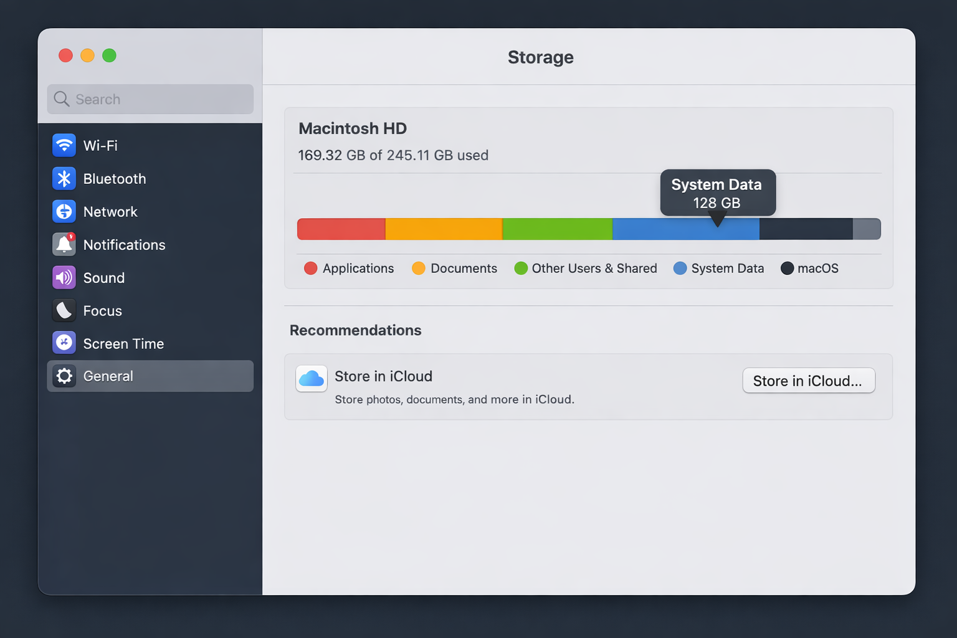Open Sound preferences label

[104, 278]
